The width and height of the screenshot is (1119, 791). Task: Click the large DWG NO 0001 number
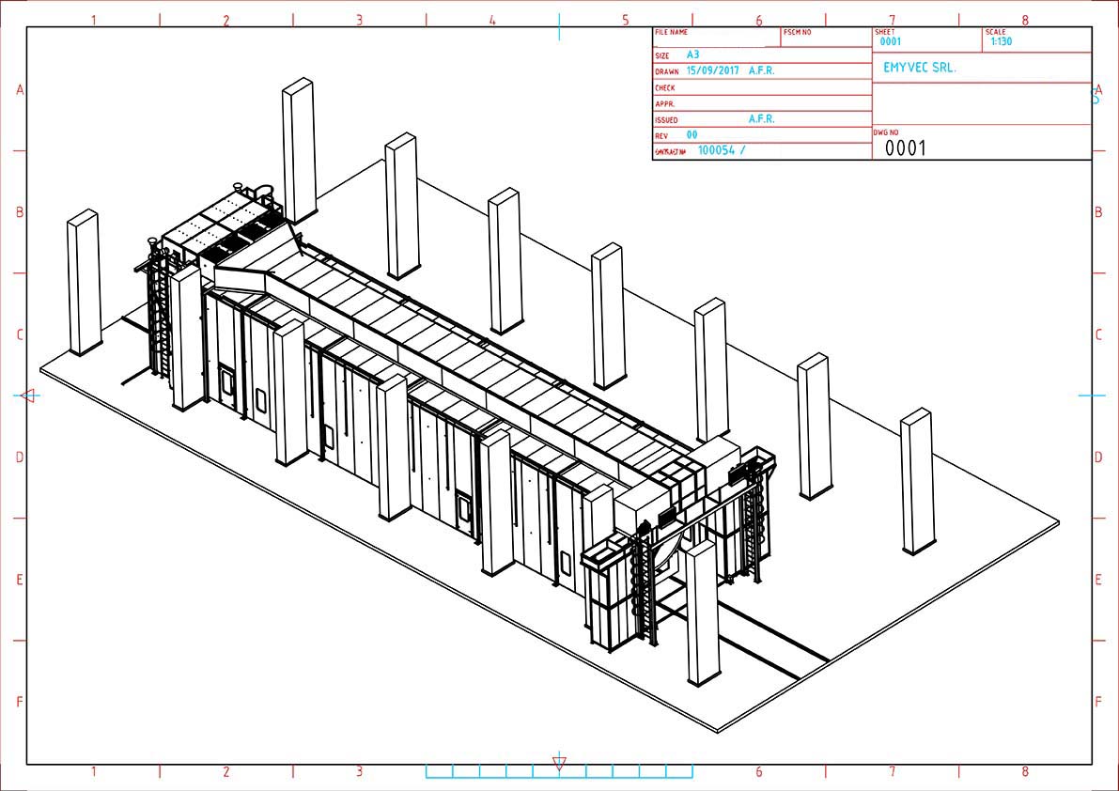pyautogui.click(x=906, y=148)
